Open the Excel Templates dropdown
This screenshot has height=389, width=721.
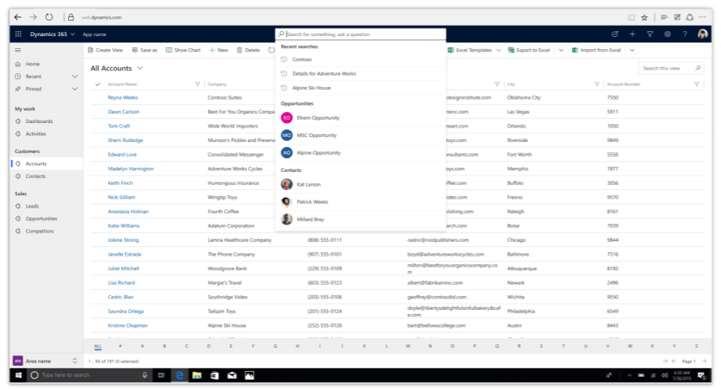point(499,50)
